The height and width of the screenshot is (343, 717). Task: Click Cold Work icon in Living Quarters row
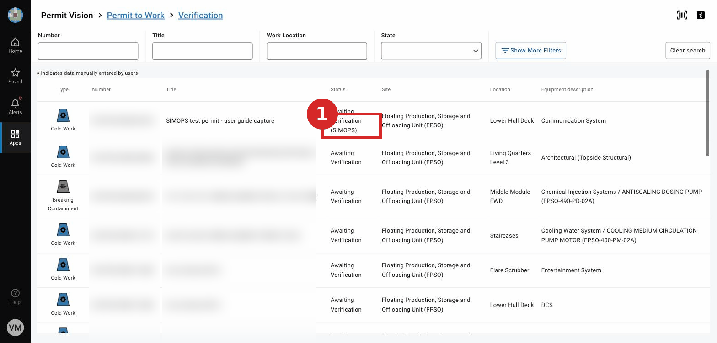63,152
